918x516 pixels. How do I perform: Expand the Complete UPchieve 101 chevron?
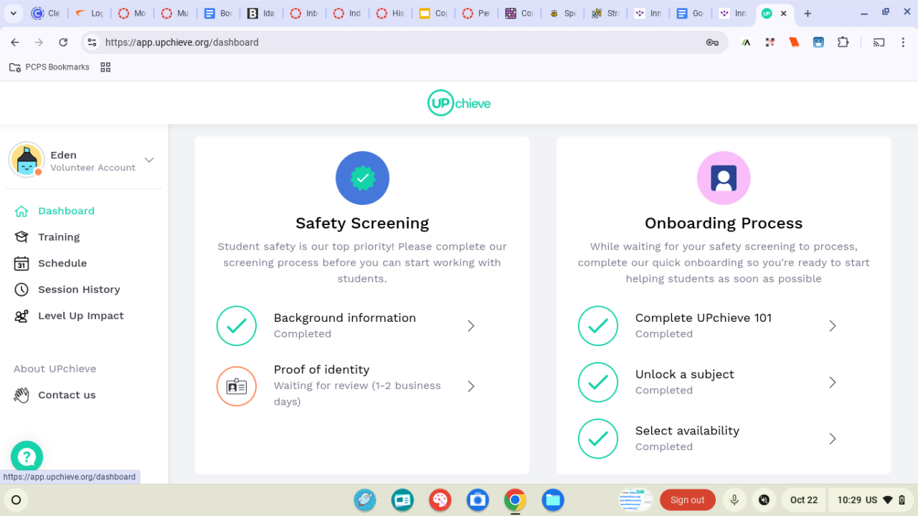click(x=833, y=326)
